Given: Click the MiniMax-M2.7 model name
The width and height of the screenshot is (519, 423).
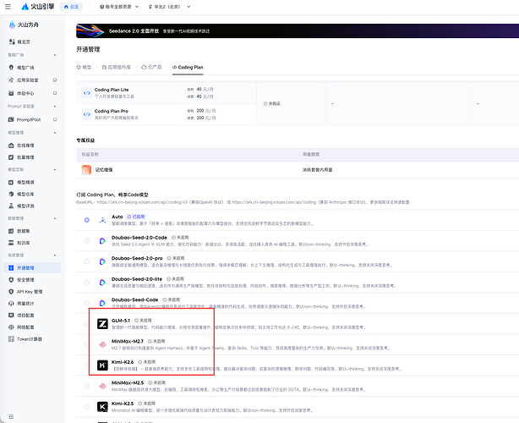Looking at the screenshot, I should click(x=128, y=341).
